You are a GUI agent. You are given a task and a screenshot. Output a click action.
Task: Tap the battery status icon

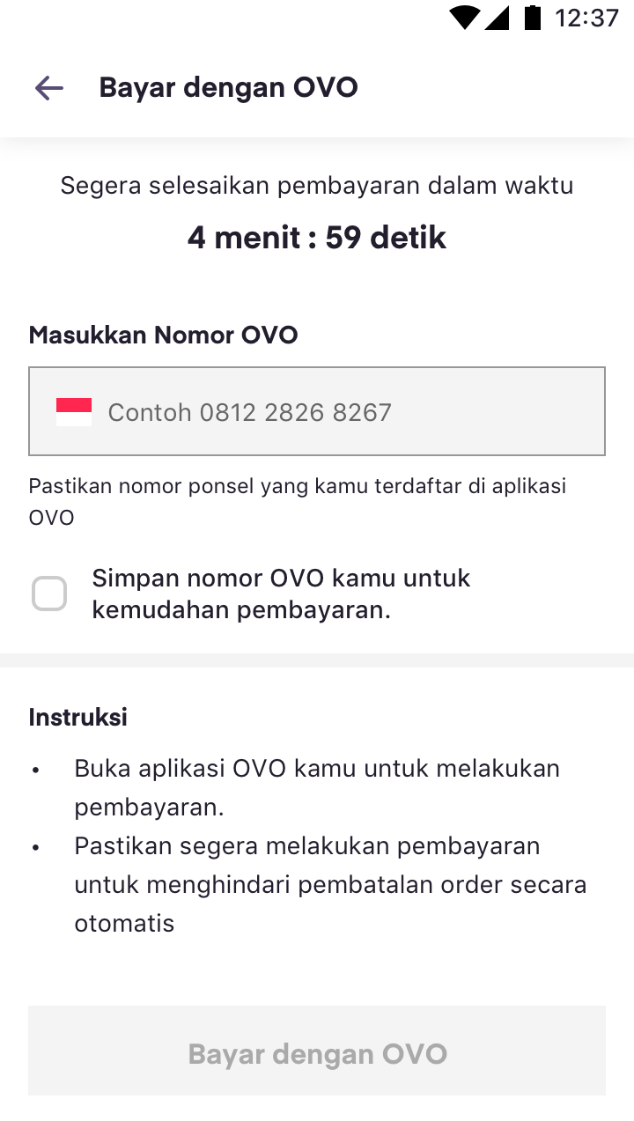click(x=532, y=18)
